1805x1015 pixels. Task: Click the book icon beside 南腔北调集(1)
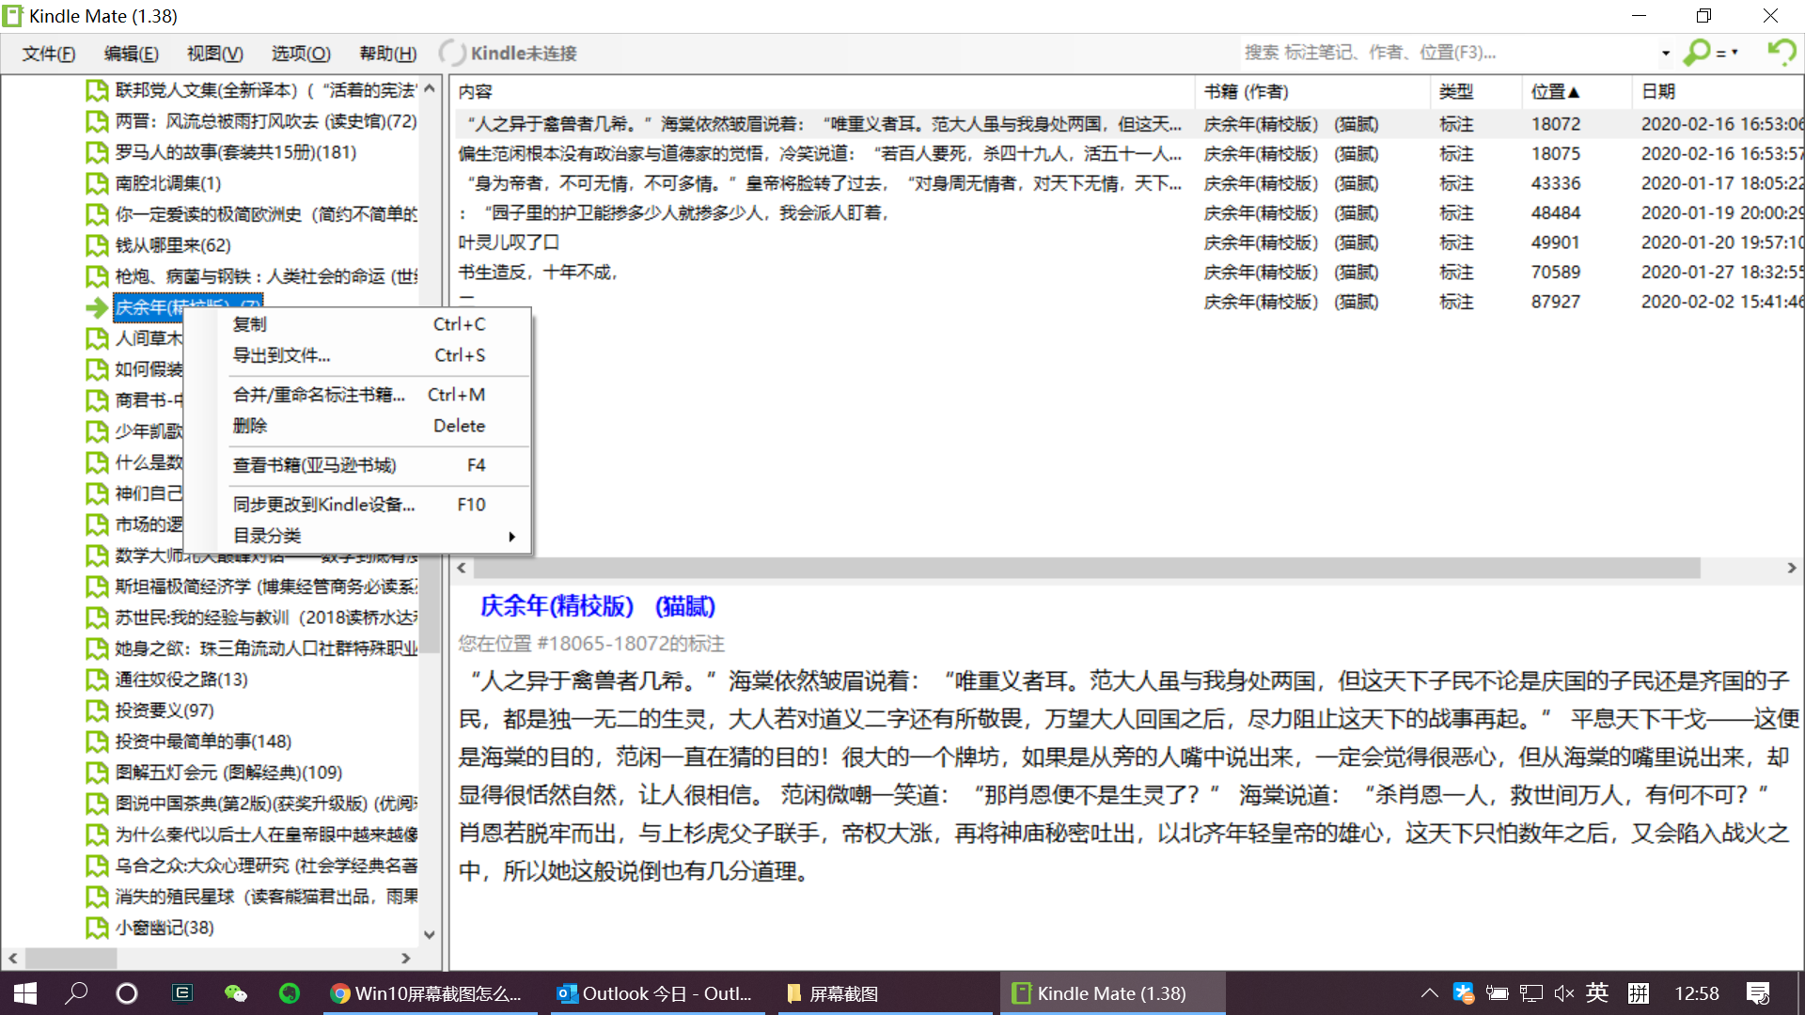point(97,183)
